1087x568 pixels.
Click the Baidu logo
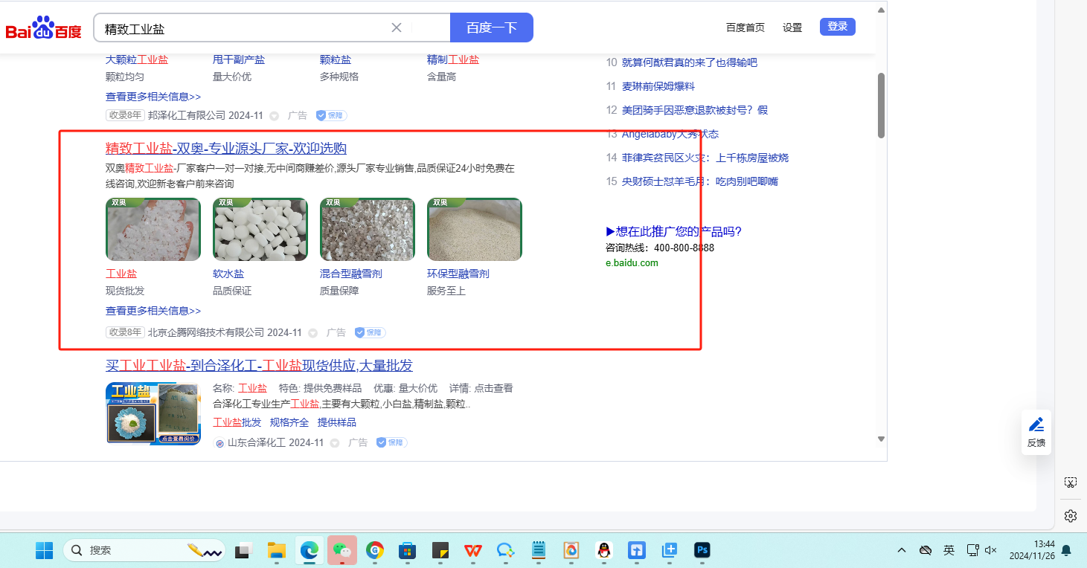43,28
